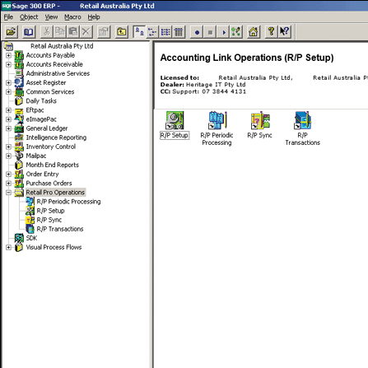Screen dimensions: 368x368
Task: Click the Up one level folder icon
Action: click(122, 32)
